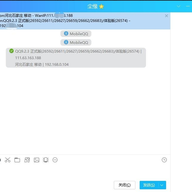Select the second MobileQQ notice text
Screen dimensions: 192x192
point(79,43)
